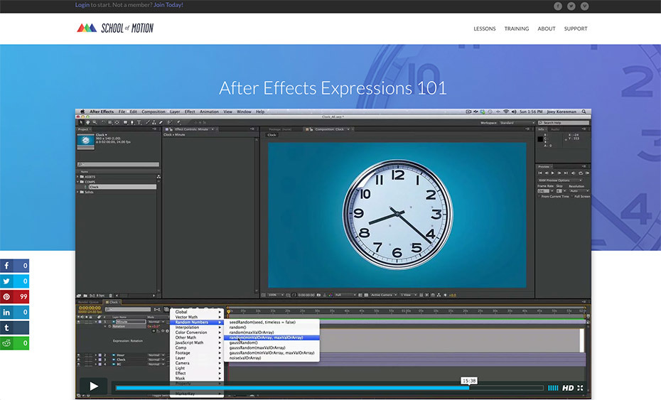
Task: Select the Zoom magnifier tool
Action: [95, 122]
